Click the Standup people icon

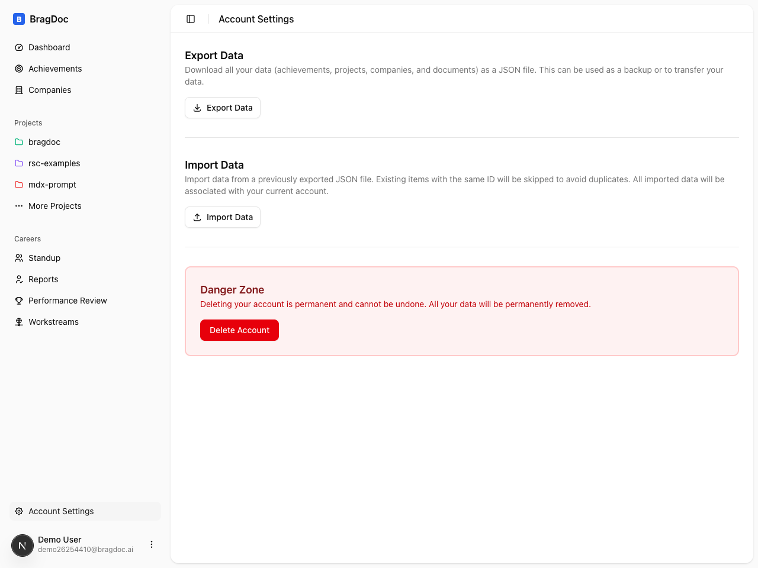[x=19, y=258]
